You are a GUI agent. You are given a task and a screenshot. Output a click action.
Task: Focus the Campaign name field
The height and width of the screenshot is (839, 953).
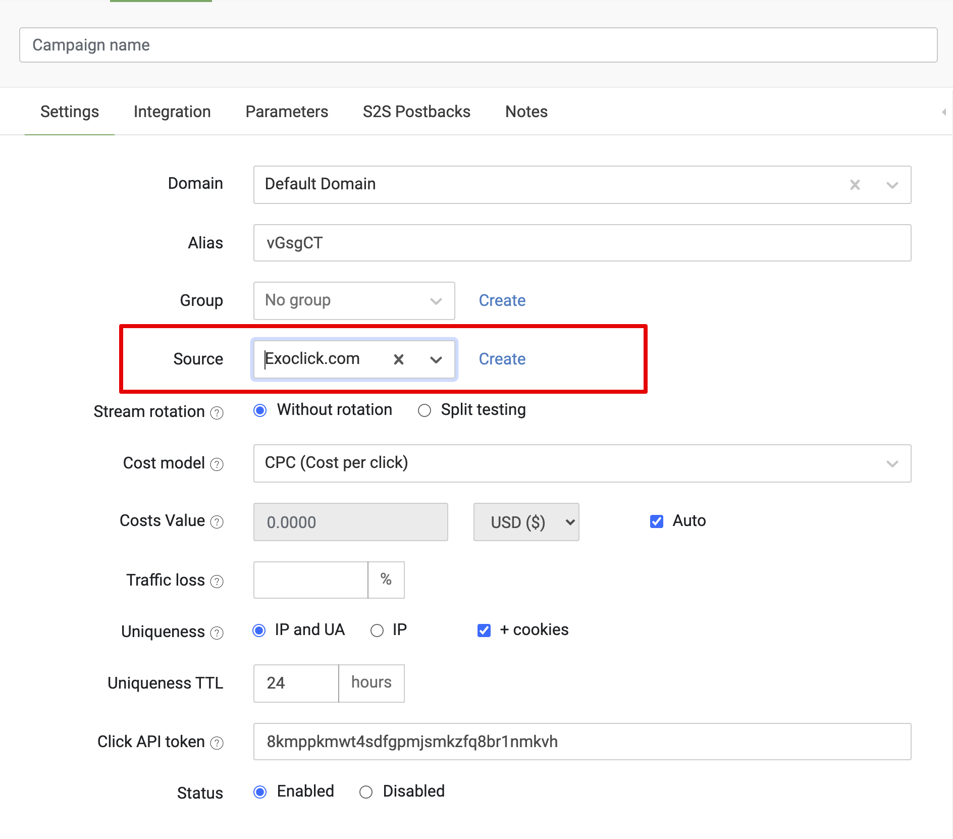[478, 45]
